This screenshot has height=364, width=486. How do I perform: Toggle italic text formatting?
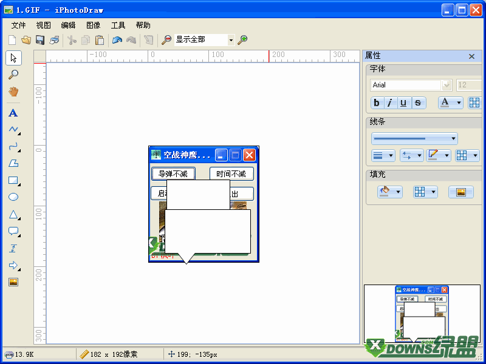pyautogui.click(x=390, y=103)
